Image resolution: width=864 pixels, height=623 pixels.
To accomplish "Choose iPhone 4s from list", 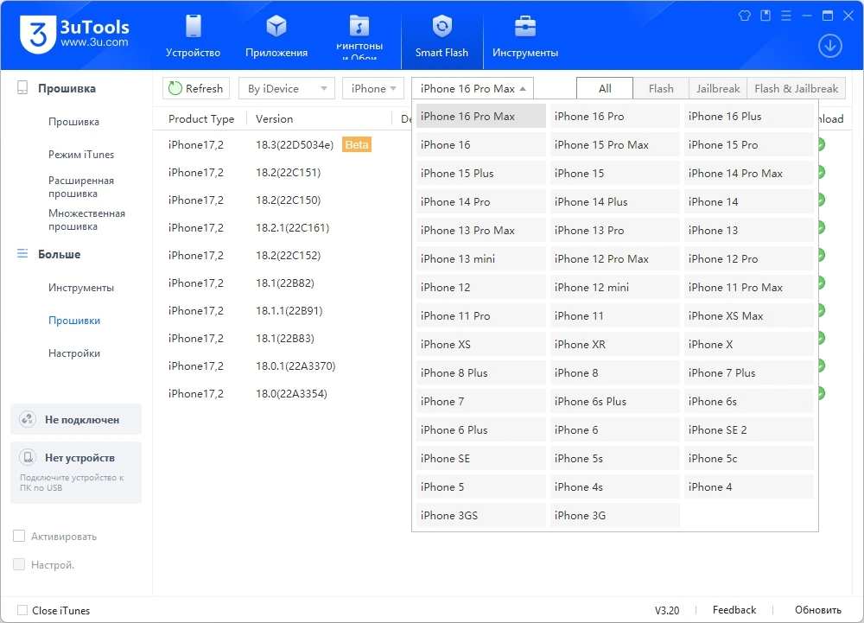I will [x=614, y=487].
